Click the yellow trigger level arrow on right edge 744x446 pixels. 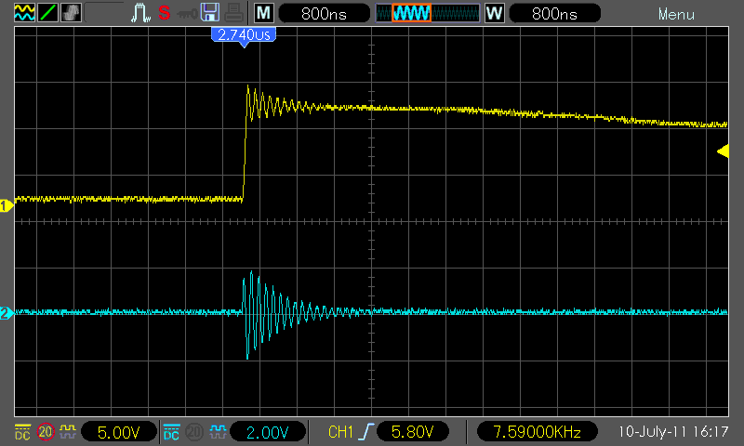click(723, 151)
